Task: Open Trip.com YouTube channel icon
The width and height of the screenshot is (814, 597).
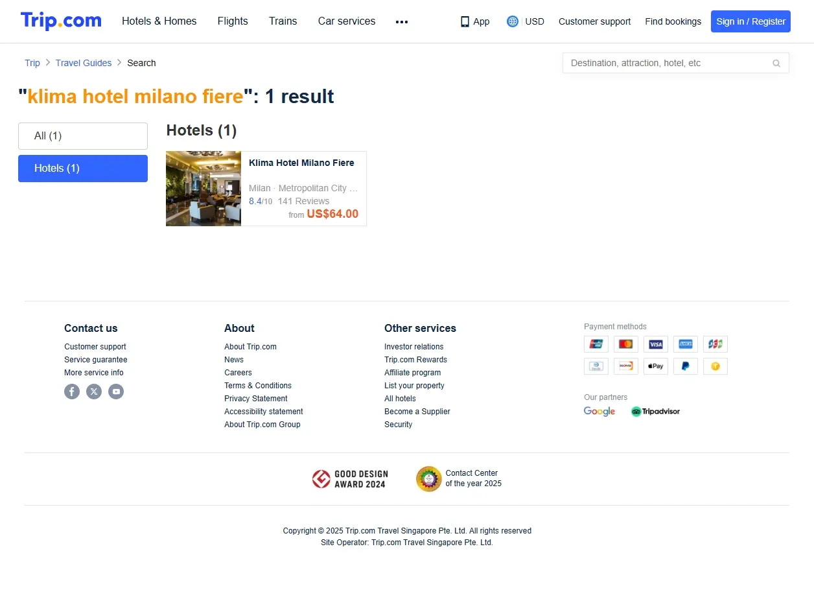Action: pos(116,392)
